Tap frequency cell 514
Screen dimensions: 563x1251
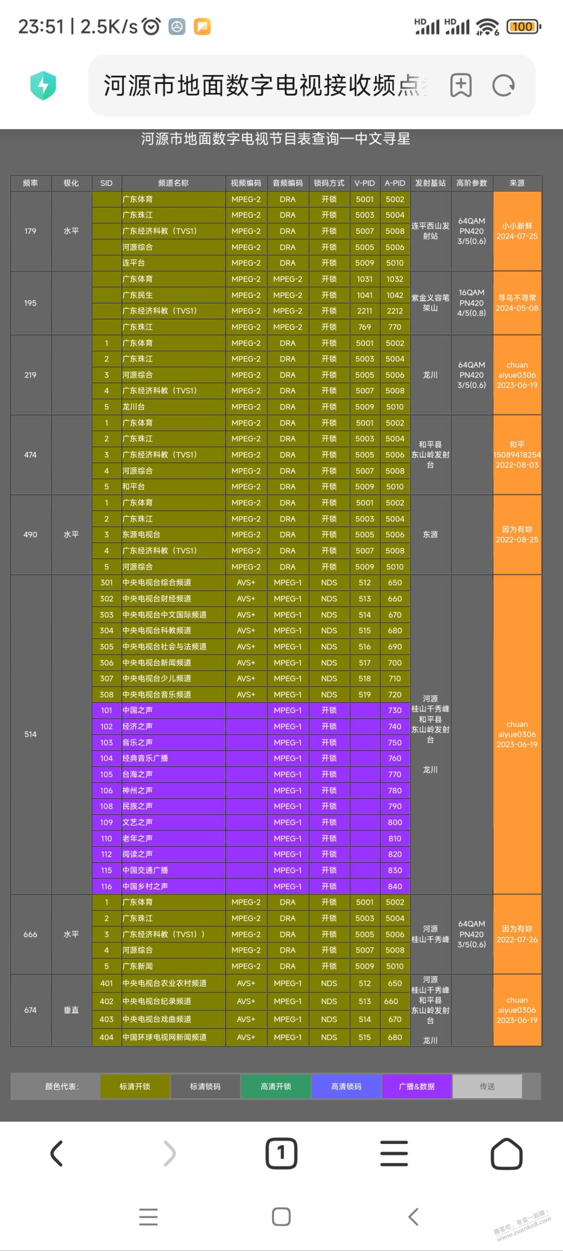pos(31,734)
